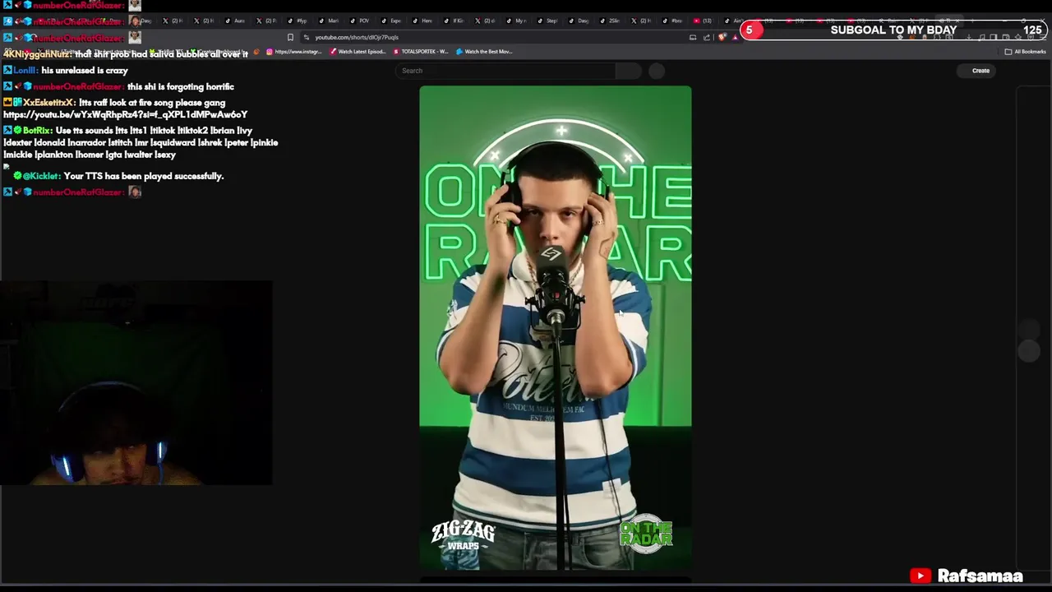
Task: Click the Brave Rewards triangle icon
Action: point(735,37)
